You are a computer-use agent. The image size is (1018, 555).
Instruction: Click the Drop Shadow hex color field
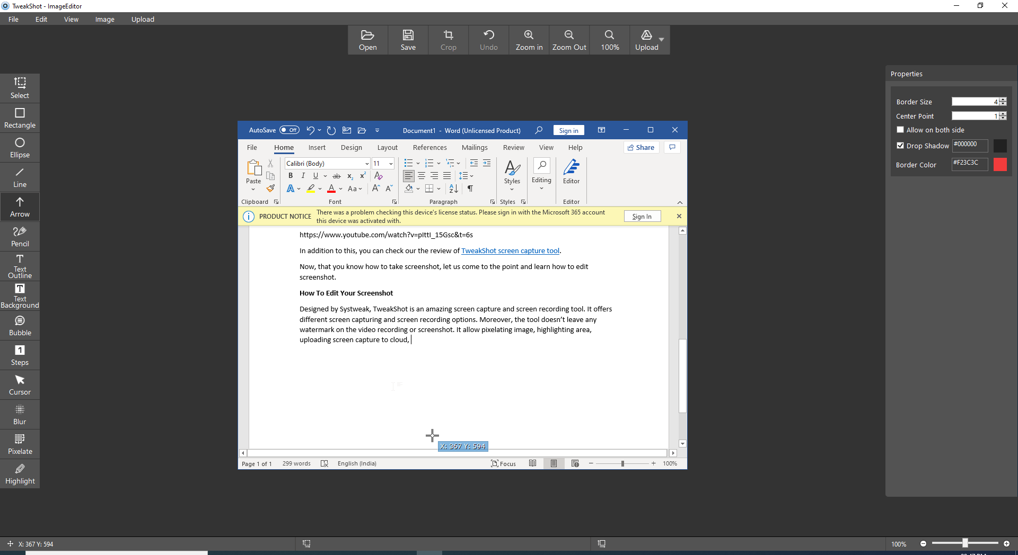click(x=970, y=145)
